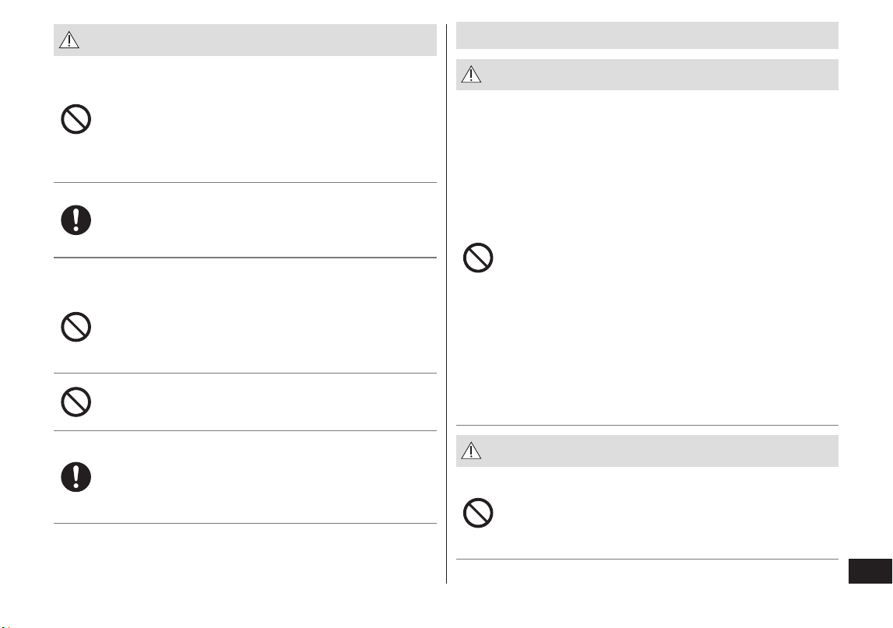Click the upper black exclamation mandatory symbol
Viewport: 893px width, 628px height.
point(76,219)
